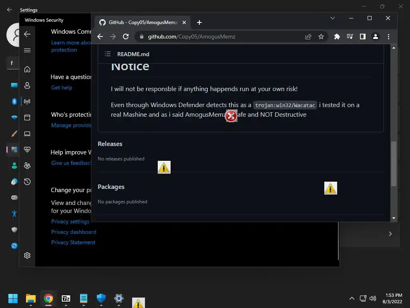Share this page via Chrome's share icon
Viewport: 410px width, 308px height.
[x=308, y=36]
